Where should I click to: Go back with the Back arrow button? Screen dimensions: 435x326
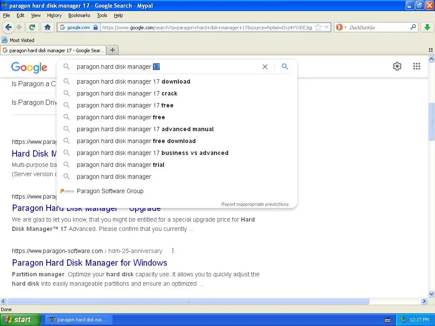pyautogui.click(x=8, y=27)
